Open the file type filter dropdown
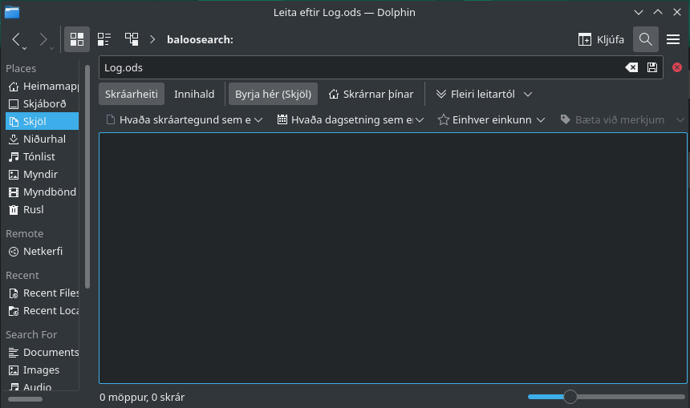Screen dimensions: 690x408 [185, 119]
